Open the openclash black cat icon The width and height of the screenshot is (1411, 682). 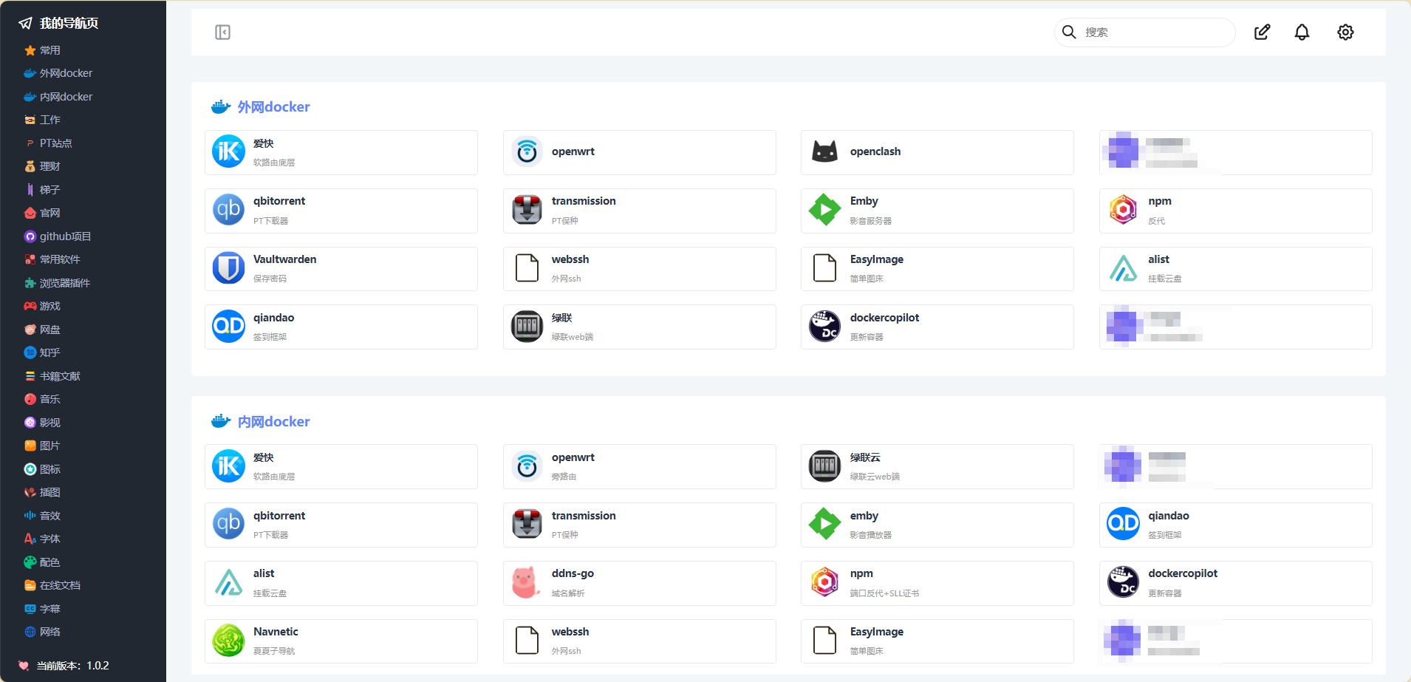point(824,151)
